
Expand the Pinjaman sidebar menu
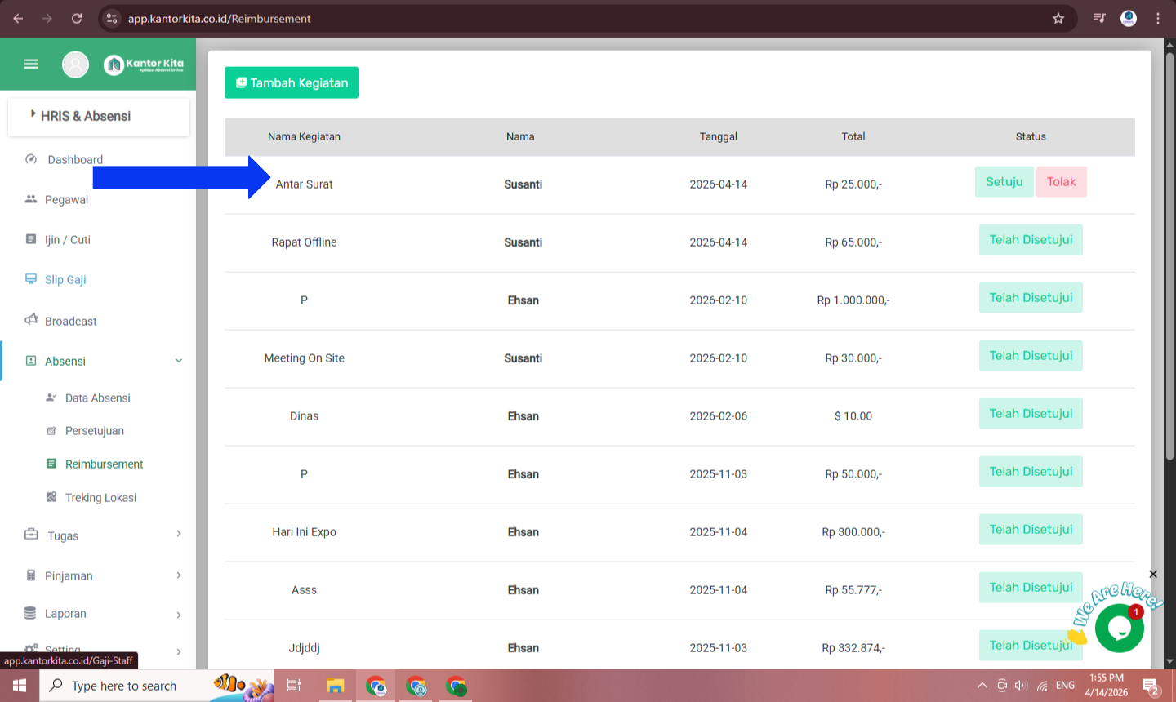tap(179, 575)
